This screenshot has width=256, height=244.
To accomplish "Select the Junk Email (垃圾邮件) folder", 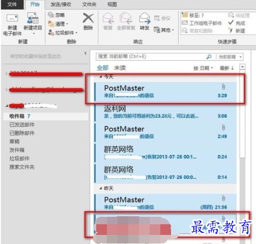I will coord(19,159).
